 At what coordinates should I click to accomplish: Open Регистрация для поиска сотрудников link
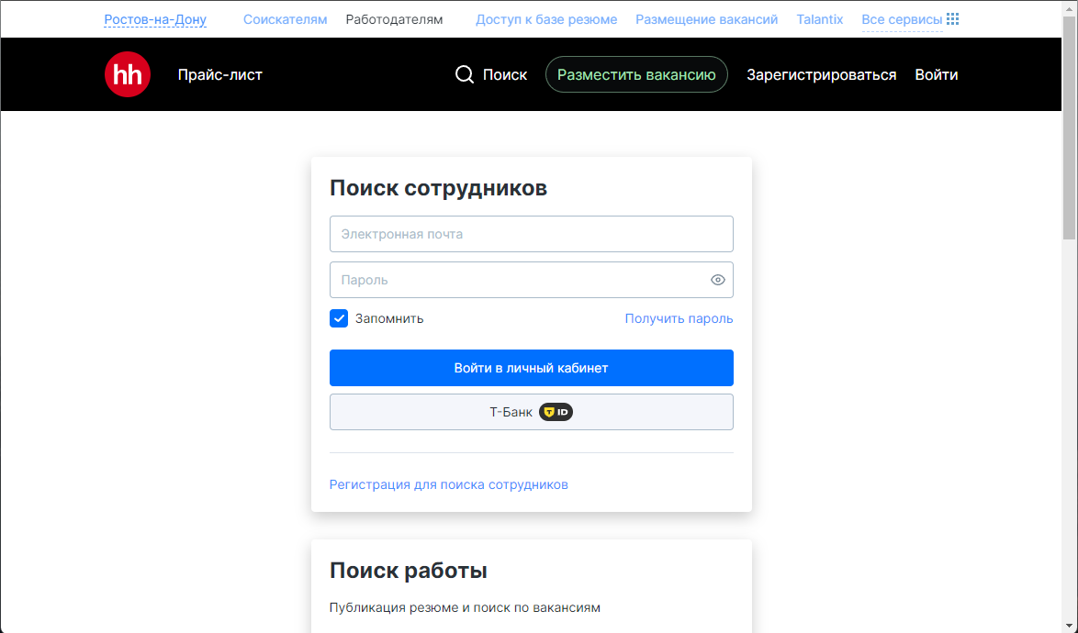pos(449,484)
